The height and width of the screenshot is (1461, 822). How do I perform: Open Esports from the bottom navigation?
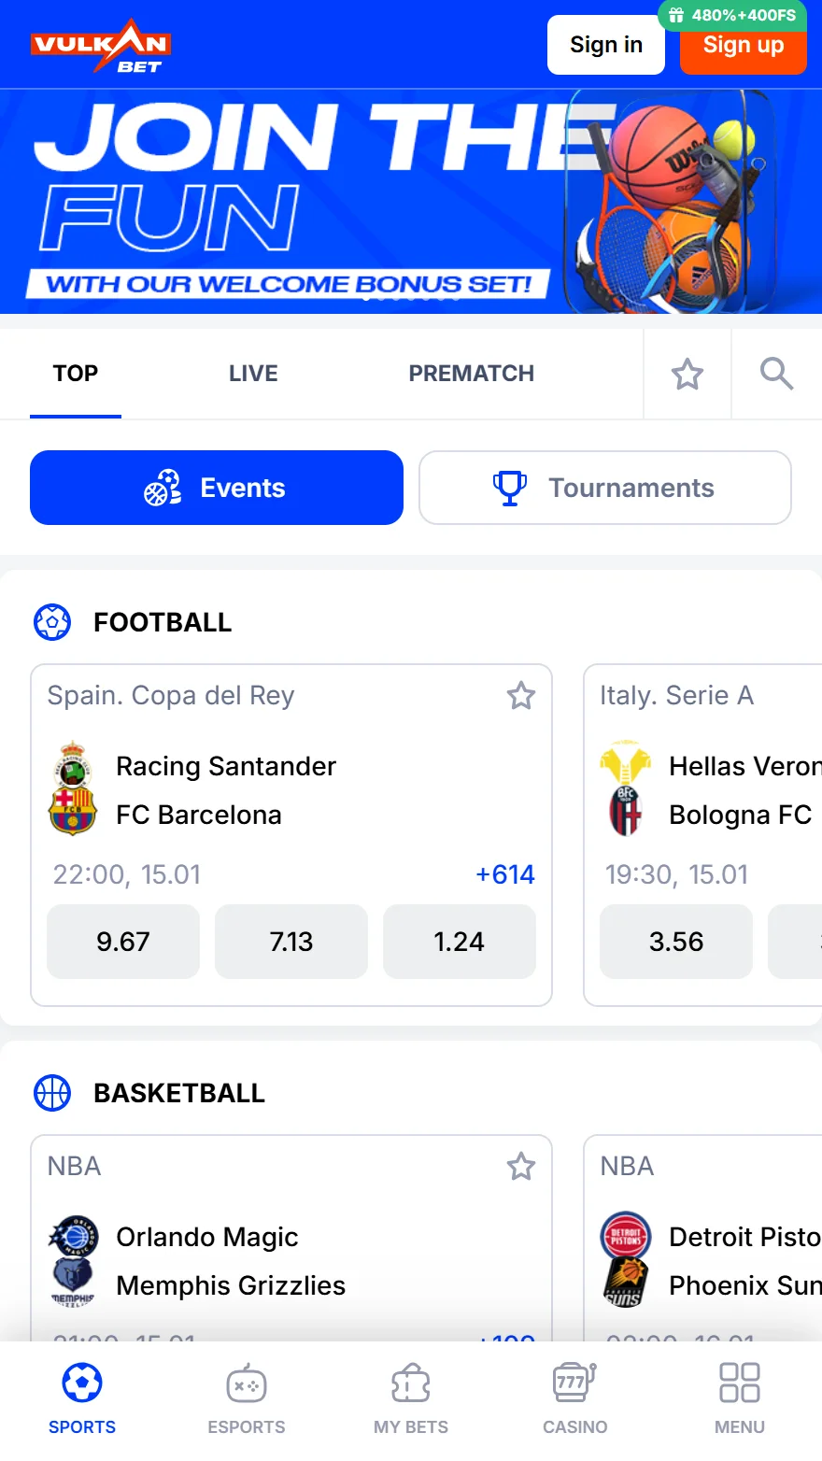pyautogui.click(x=247, y=1398)
